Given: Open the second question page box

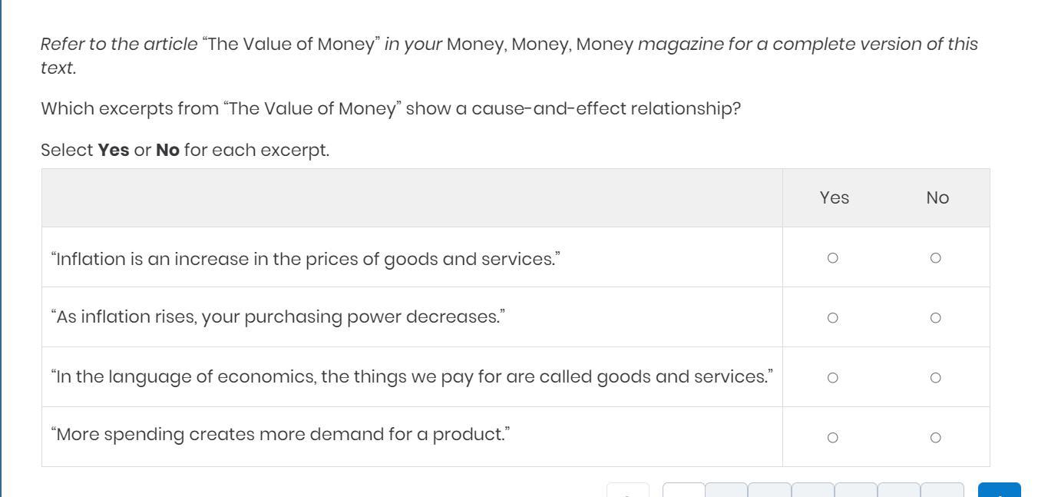Looking at the screenshot, I should pyautogui.click(x=726, y=491).
